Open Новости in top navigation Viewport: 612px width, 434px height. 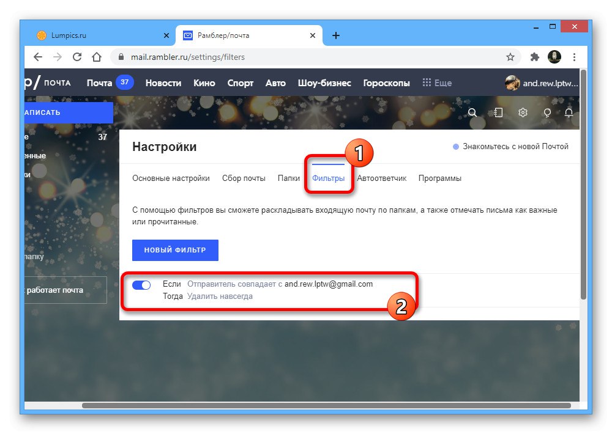click(163, 83)
